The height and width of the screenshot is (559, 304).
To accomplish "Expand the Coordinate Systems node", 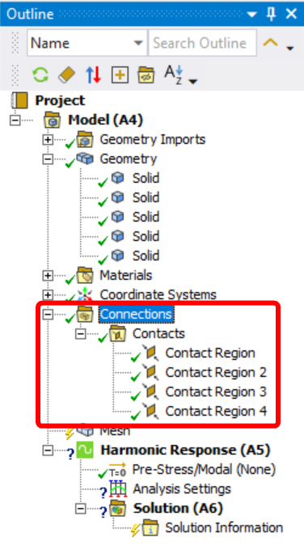I will (x=48, y=295).
